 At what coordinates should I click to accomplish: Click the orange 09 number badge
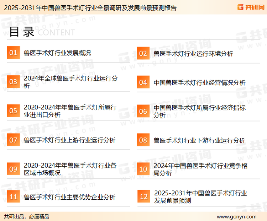[13, 169]
